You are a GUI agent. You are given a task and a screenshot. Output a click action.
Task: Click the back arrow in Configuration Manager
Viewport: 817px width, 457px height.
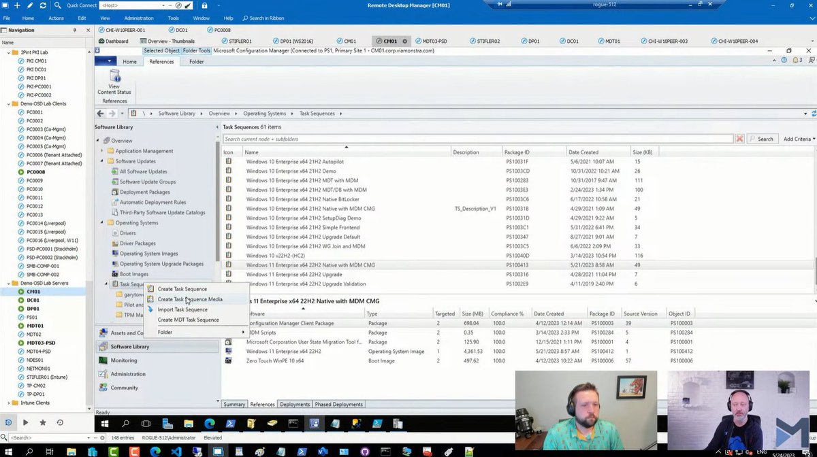[101, 114]
